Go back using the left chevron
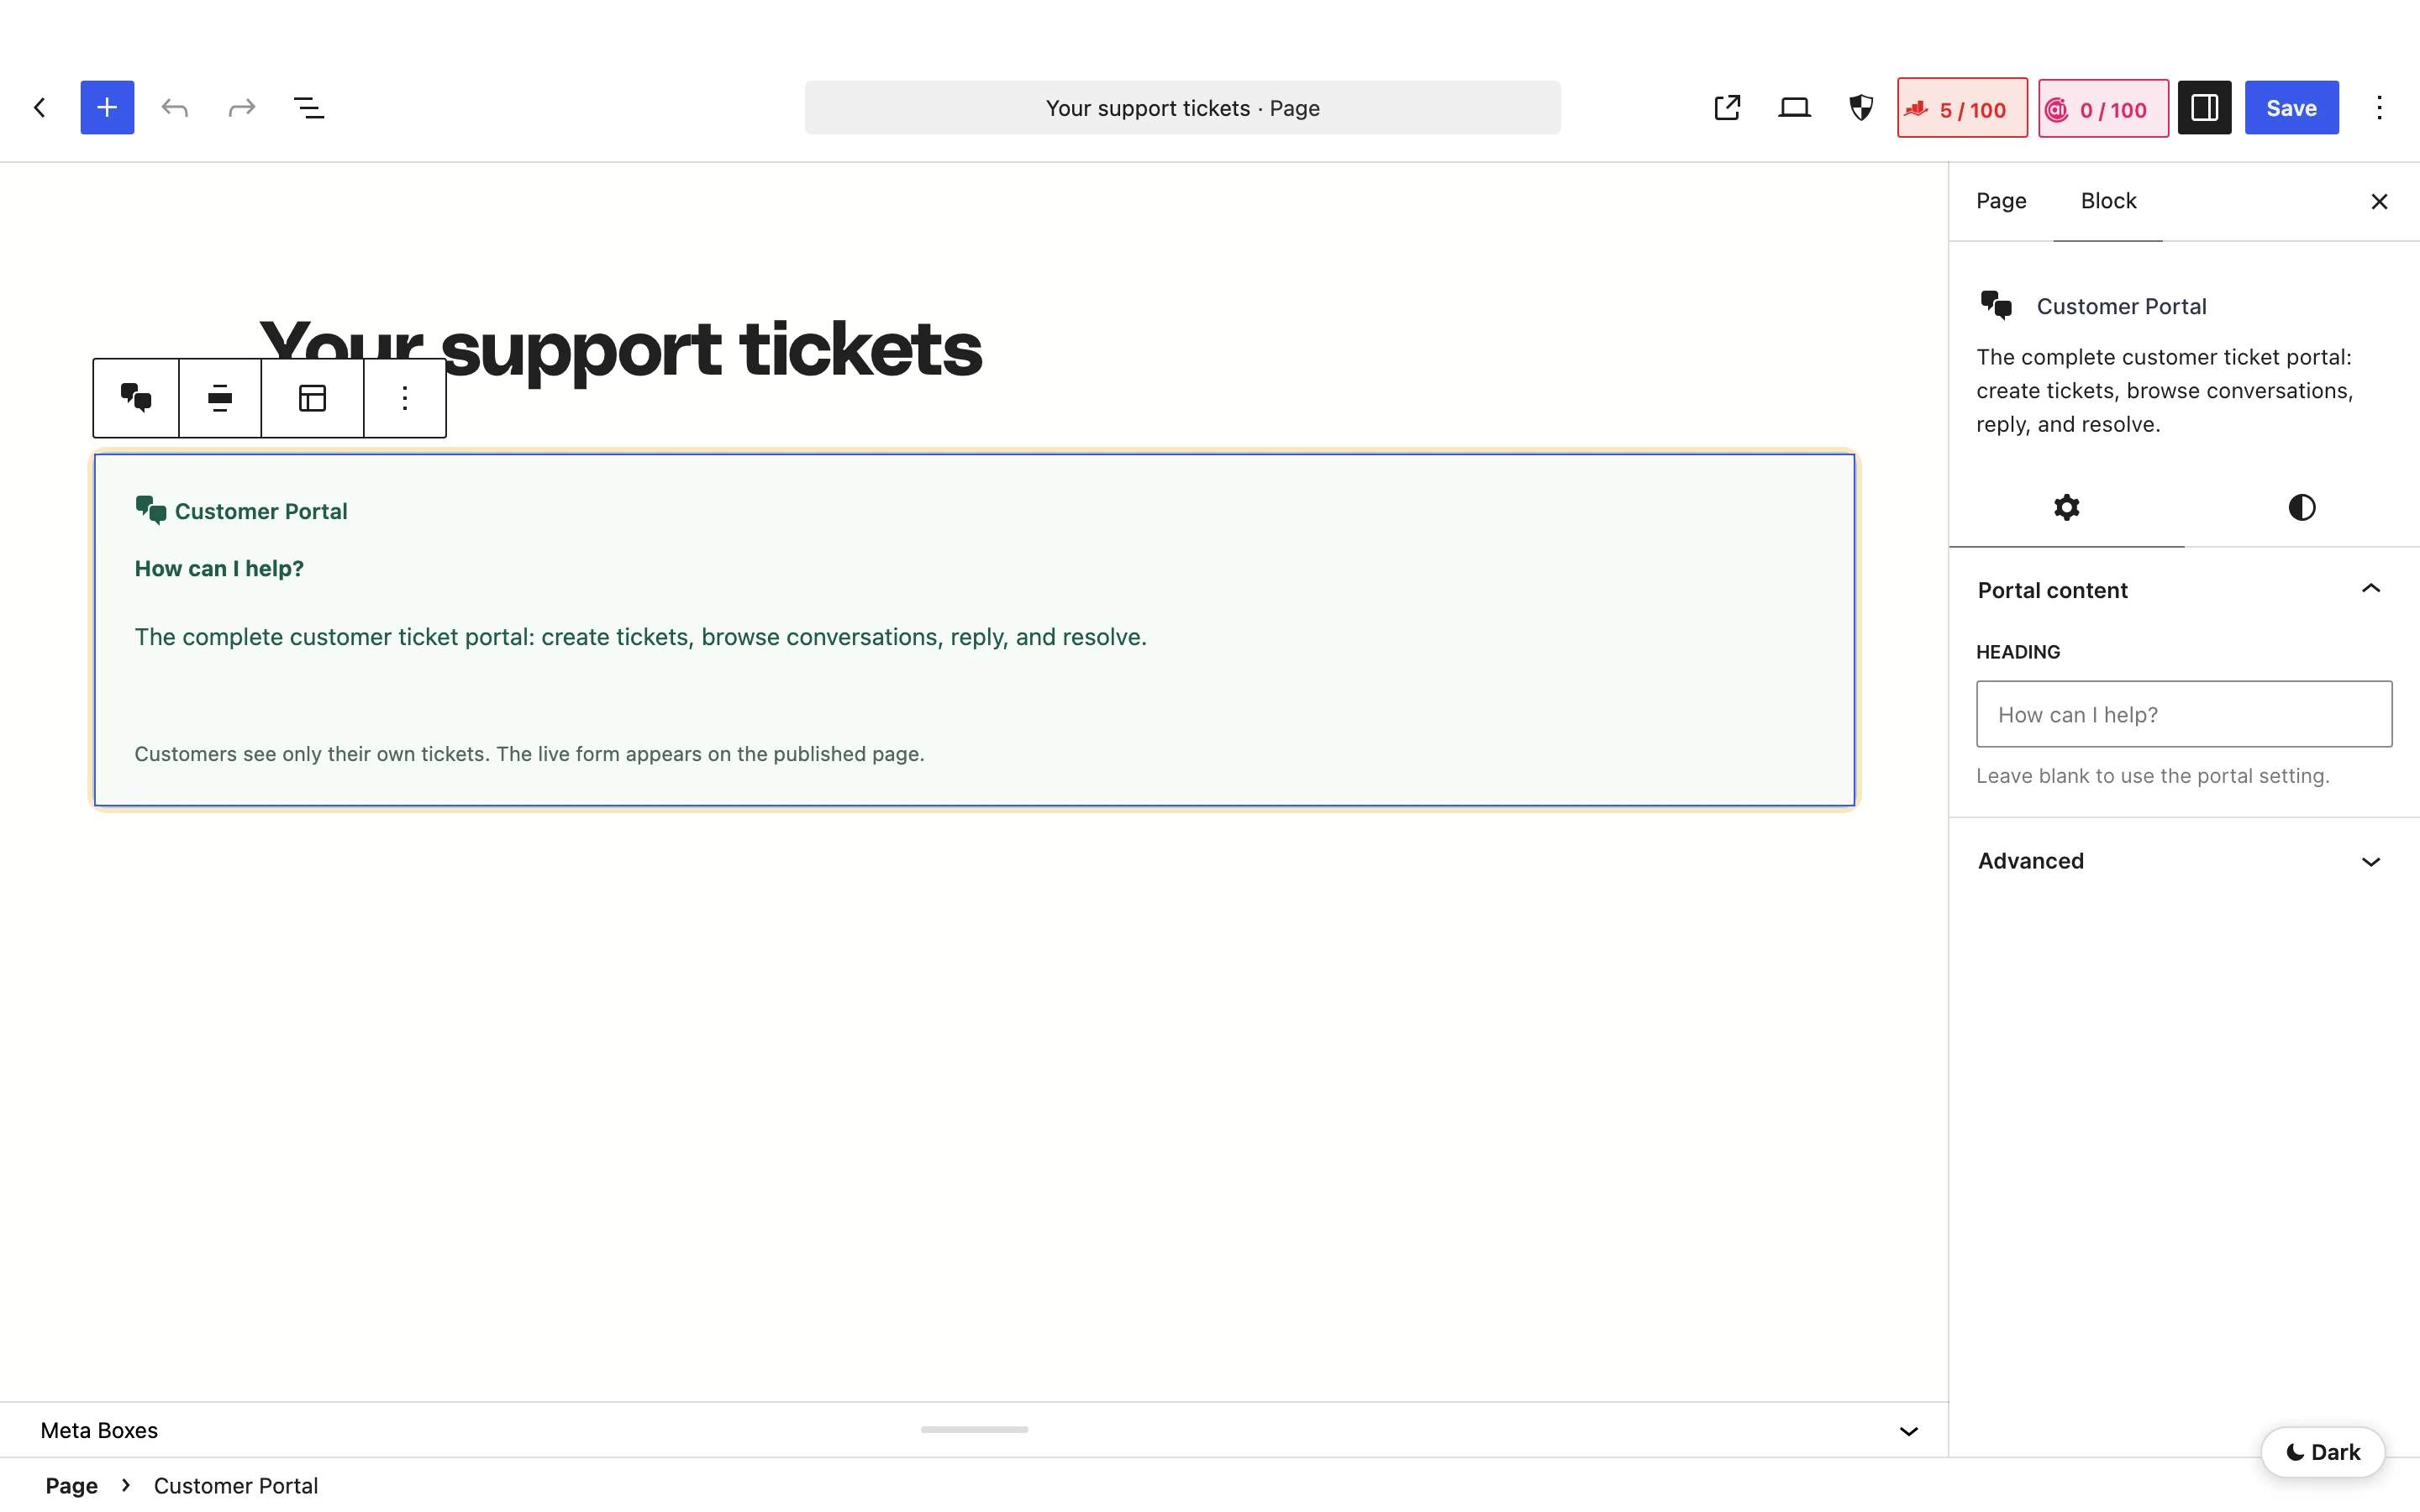 click(40, 108)
